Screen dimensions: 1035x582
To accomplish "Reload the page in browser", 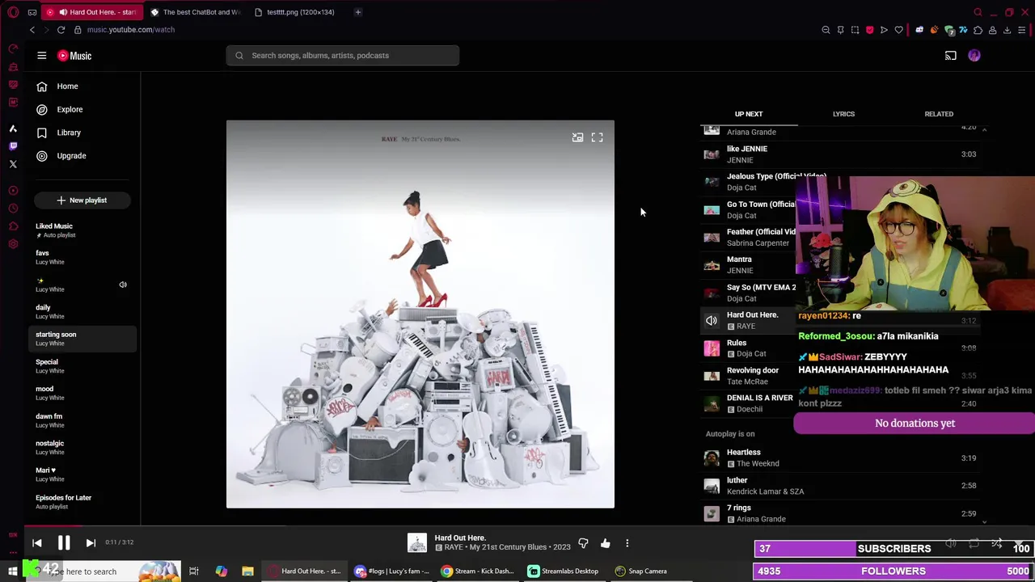I will click(x=61, y=30).
